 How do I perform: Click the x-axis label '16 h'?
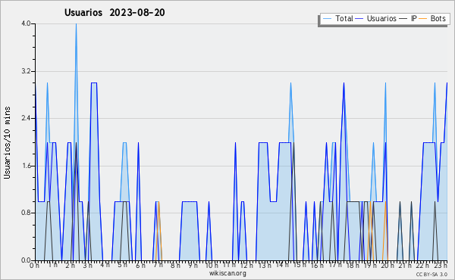tap(317, 266)
